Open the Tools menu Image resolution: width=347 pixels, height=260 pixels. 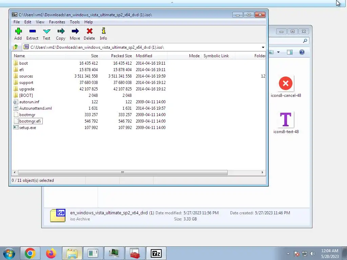pyautogui.click(x=75, y=22)
